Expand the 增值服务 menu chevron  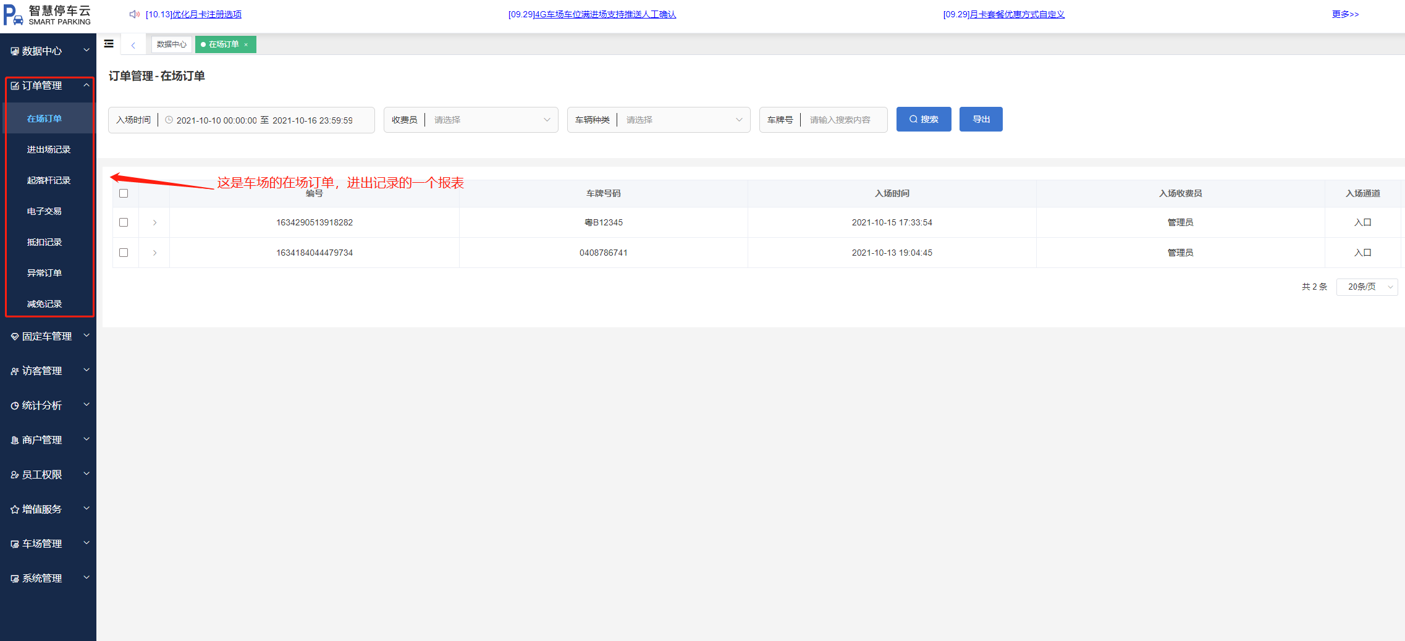coord(86,508)
